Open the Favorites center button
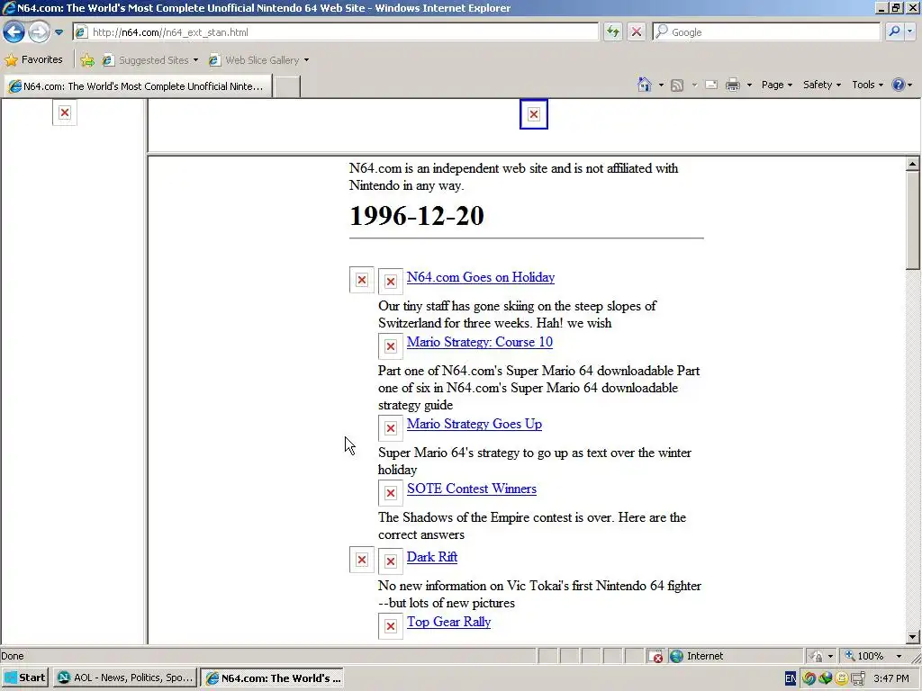The width and height of the screenshot is (922, 691). tap(34, 59)
